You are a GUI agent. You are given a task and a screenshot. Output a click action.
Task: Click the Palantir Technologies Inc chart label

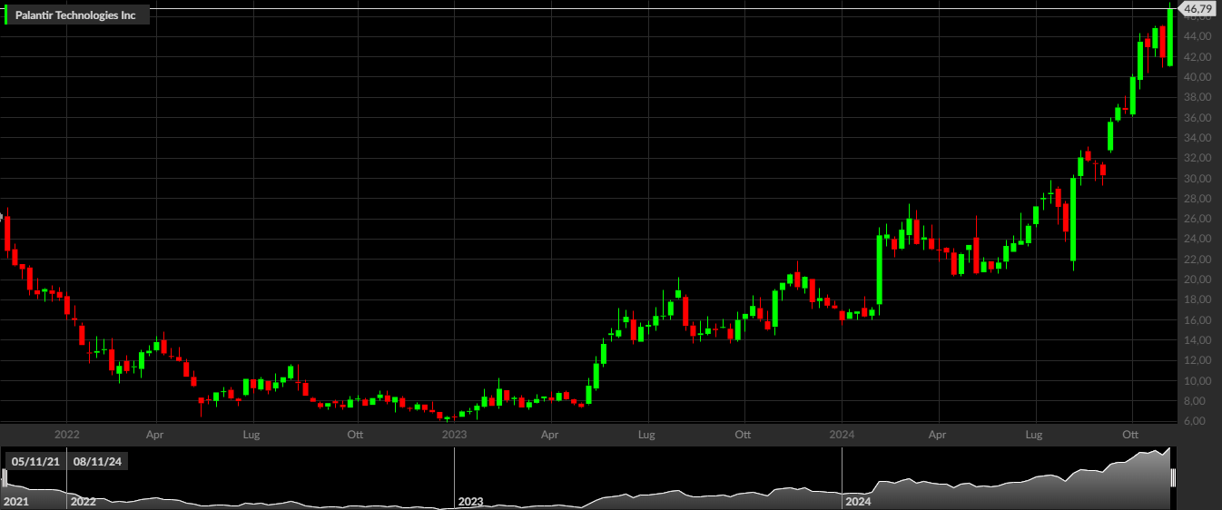pos(76,15)
